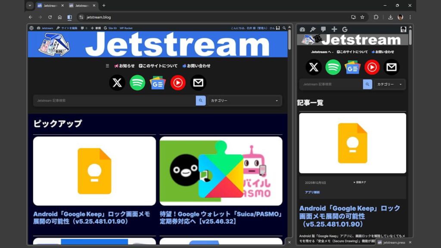Click the plus (new post) icon in the right panel
The height and width of the screenshot is (248, 441).
tap(334, 29)
